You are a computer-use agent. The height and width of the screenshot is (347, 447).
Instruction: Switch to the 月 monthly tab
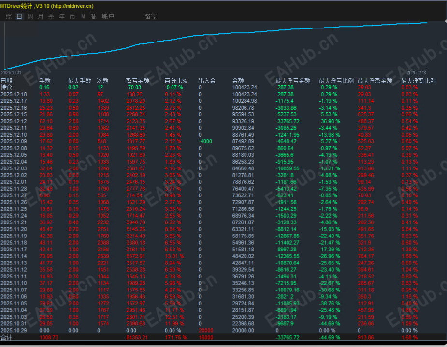point(41,17)
